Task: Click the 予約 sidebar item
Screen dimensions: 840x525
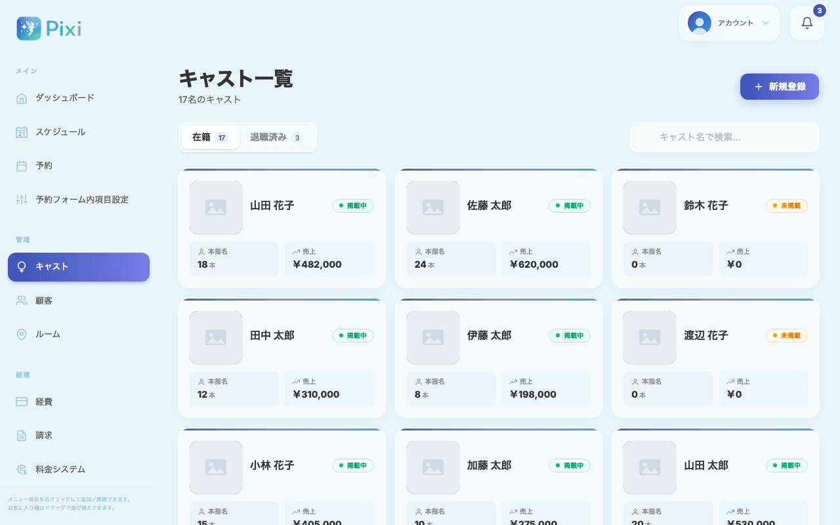Action: click(x=79, y=166)
